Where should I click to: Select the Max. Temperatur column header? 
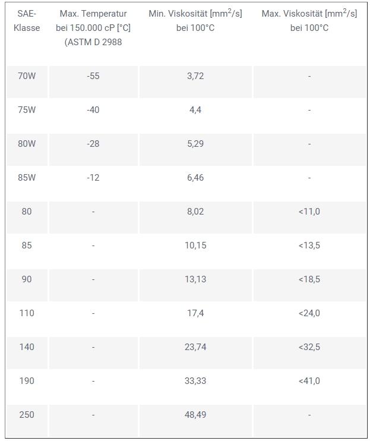[93, 28]
